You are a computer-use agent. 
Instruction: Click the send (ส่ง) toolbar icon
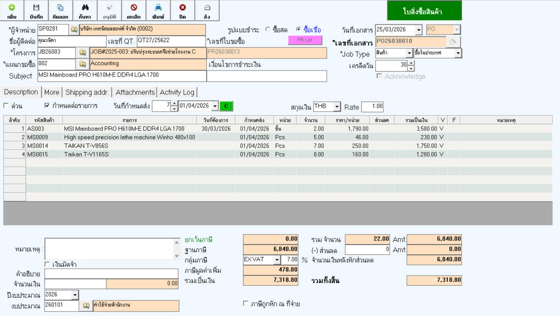pyautogui.click(x=207, y=10)
